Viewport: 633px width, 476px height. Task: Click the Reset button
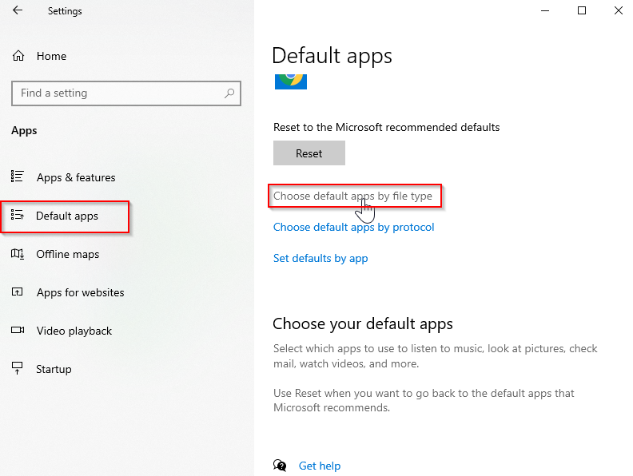point(309,153)
